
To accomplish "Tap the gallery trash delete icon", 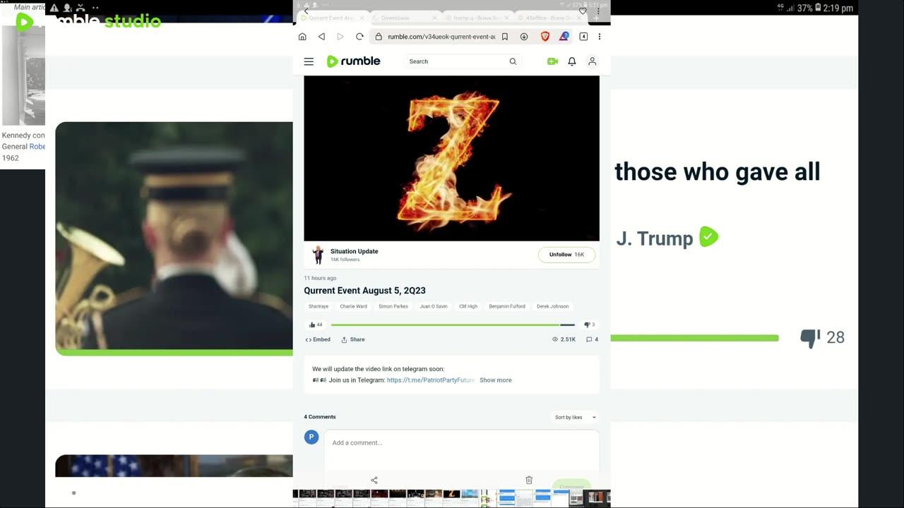I will (529, 480).
